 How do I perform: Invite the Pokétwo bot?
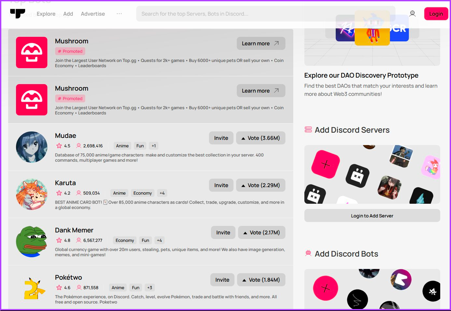tap(222, 280)
